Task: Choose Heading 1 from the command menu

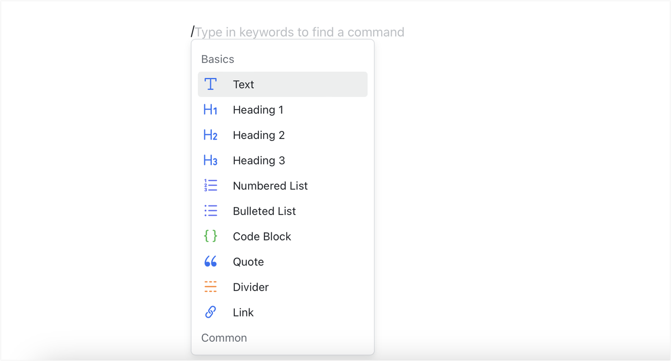Action: tap(258, 110)
